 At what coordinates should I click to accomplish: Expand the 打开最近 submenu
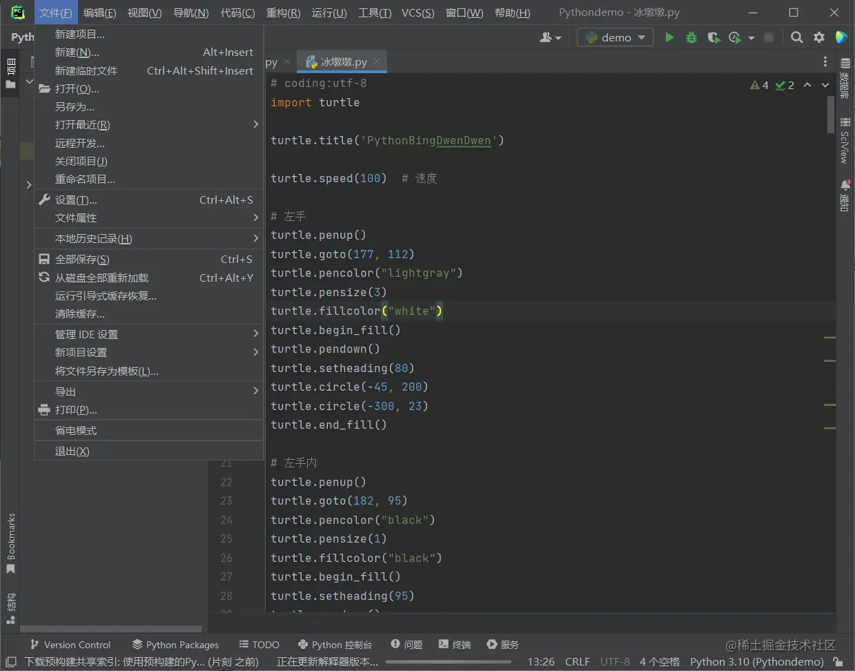(x=255, y=124)
